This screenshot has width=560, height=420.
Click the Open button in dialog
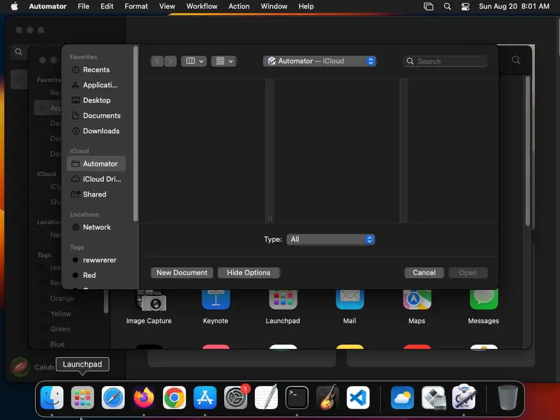[468, 272]
